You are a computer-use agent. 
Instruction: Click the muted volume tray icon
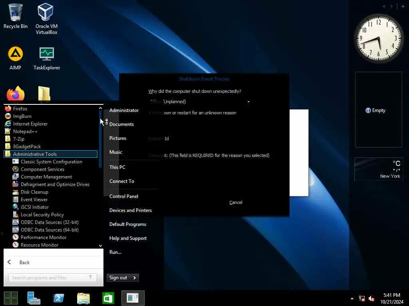click(371, 298)
